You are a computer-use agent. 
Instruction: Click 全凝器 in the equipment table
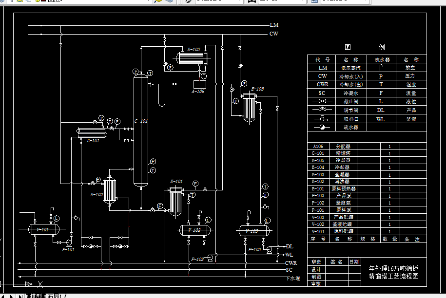342,174
